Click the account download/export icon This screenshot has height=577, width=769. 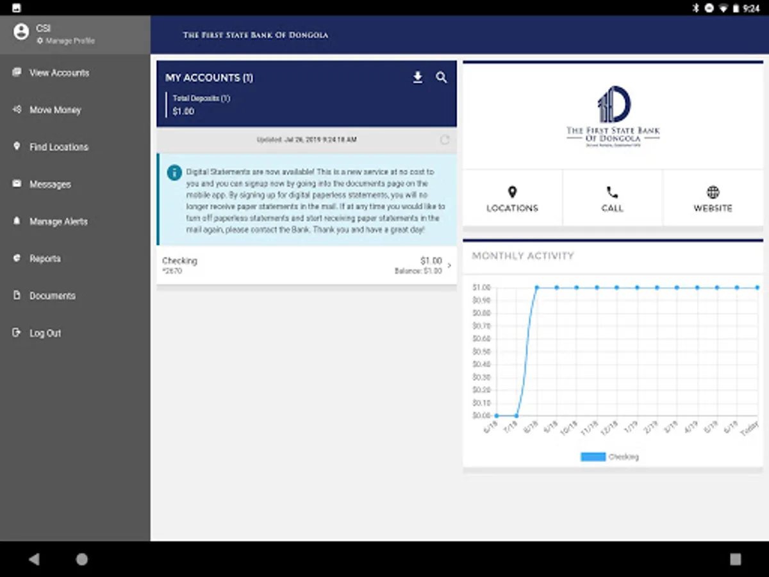tap(418, 78)
